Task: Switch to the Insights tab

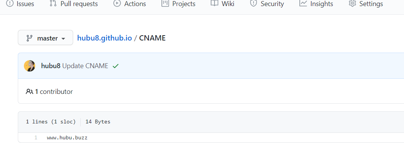Action: click(321, 4)
